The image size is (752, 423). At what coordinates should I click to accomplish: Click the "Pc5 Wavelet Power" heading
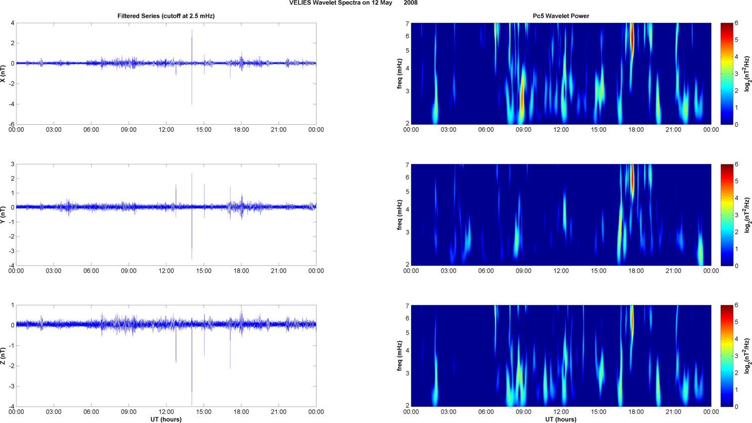[561, 16]
